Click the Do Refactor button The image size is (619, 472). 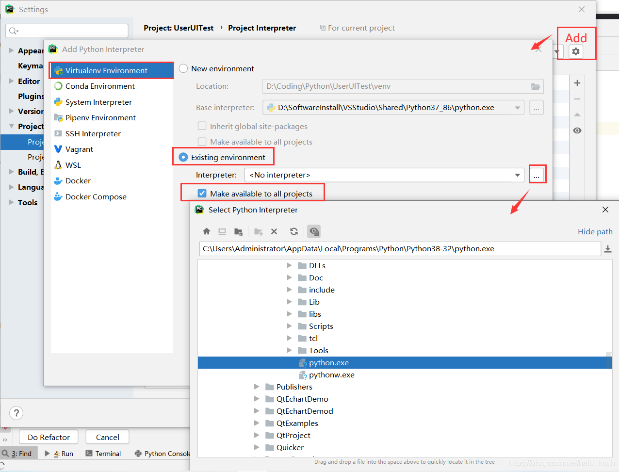click(49, 437)
